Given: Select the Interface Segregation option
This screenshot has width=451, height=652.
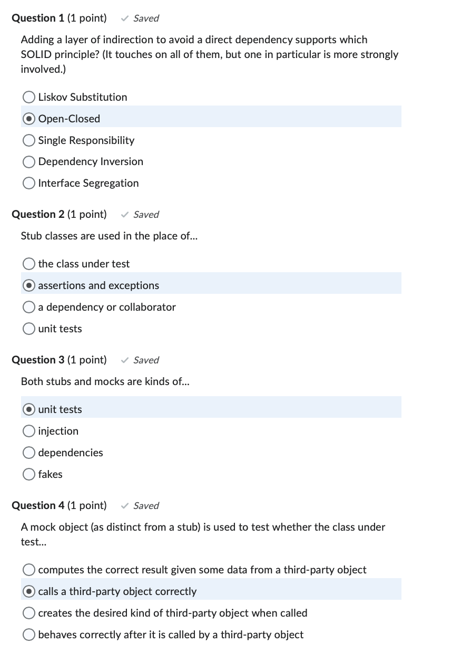Looking at the screenshot, I should (29, 183).
